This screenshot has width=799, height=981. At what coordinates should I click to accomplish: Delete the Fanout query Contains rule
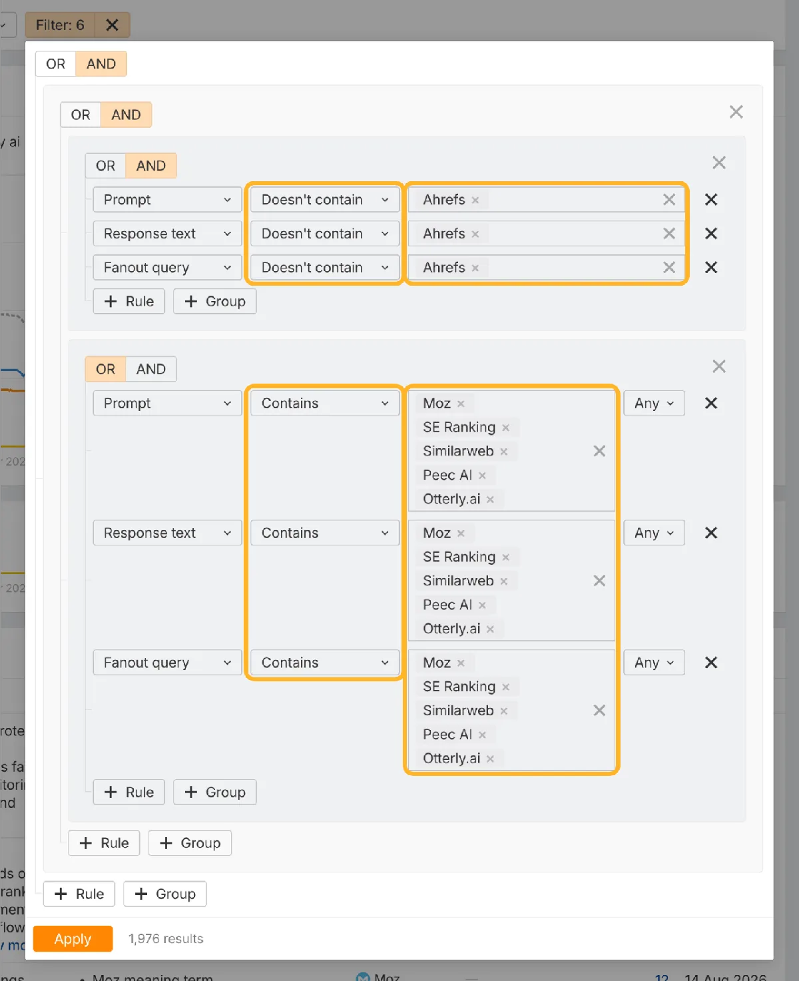[x=711, y=663]
